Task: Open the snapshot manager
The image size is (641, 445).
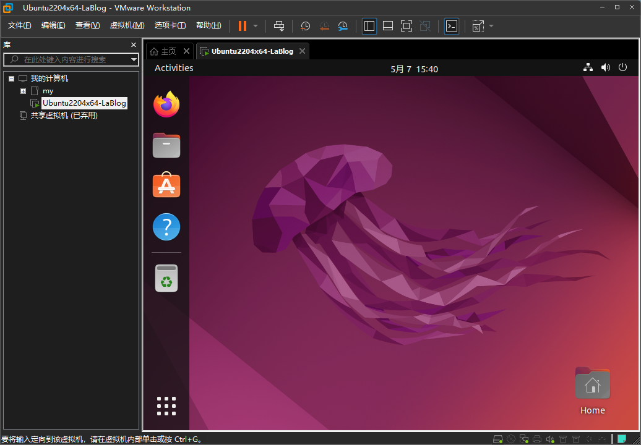Action: coord(343,26)
